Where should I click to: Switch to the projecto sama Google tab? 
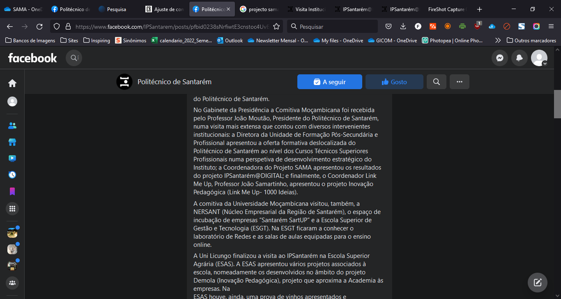[259, 9]
